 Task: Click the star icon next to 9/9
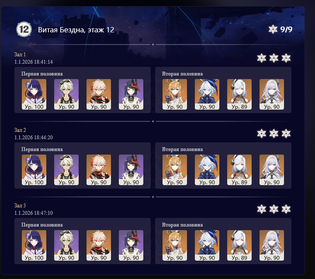[273, 29]
